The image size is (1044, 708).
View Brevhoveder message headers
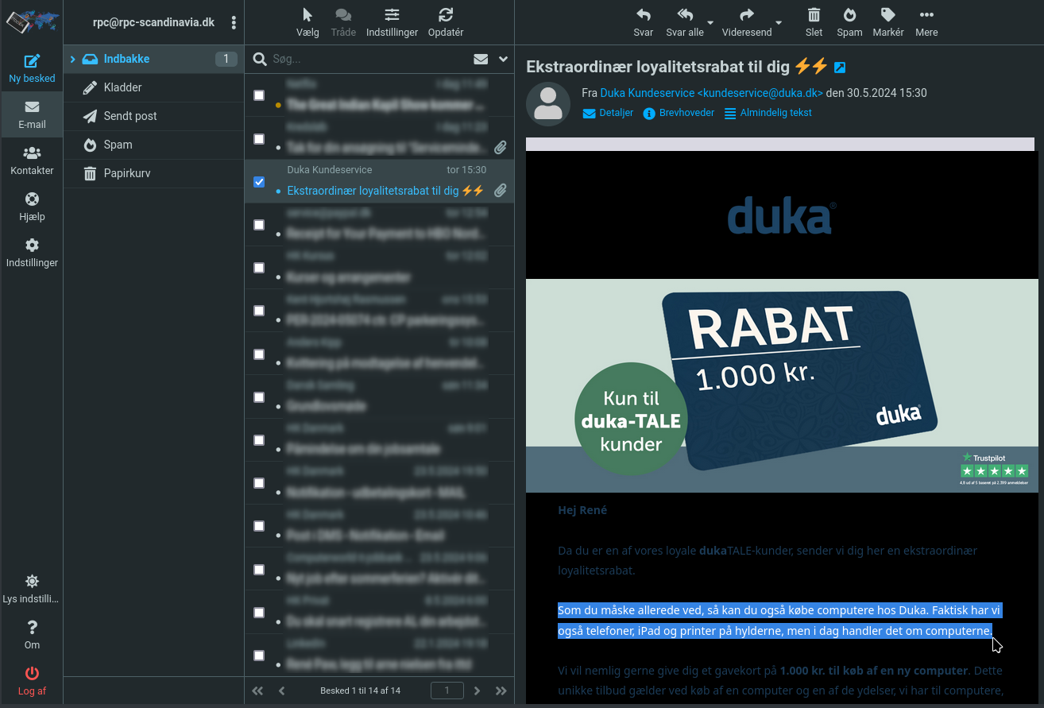[679, 113]
